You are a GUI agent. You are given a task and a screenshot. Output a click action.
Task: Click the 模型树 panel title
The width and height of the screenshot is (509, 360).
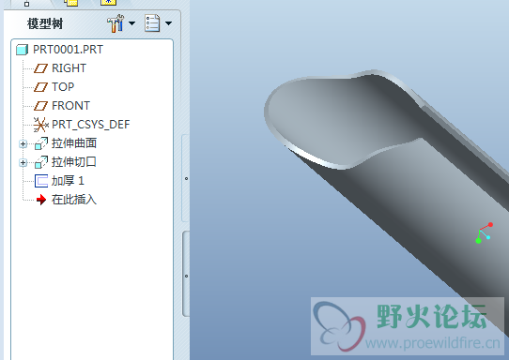tap(45, 24)
